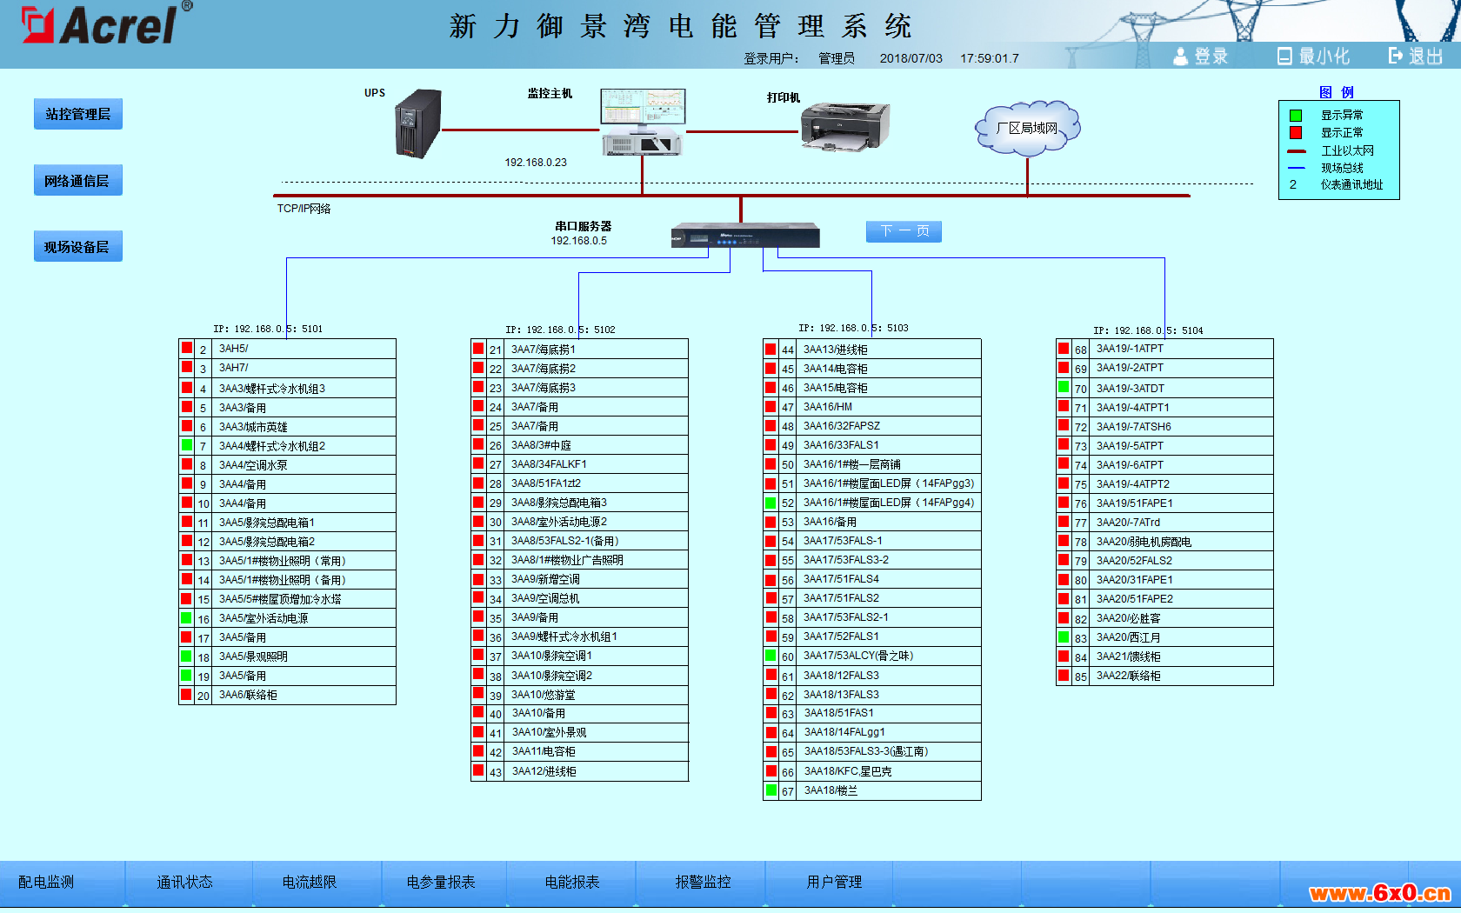Select row 3AA11/电容柜
This screenshot has height=913, width=1461.
click(579, 751)
